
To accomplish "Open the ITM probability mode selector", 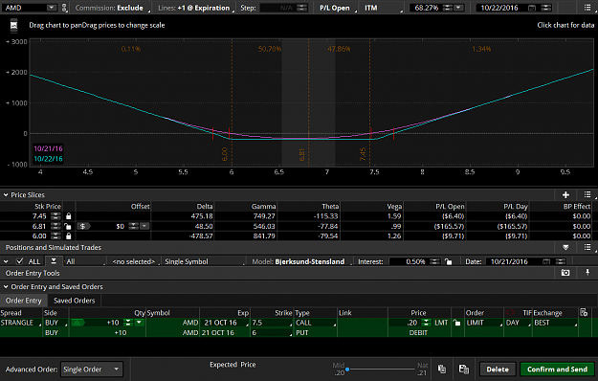I will pyautogui.click(x=382, y=8).
